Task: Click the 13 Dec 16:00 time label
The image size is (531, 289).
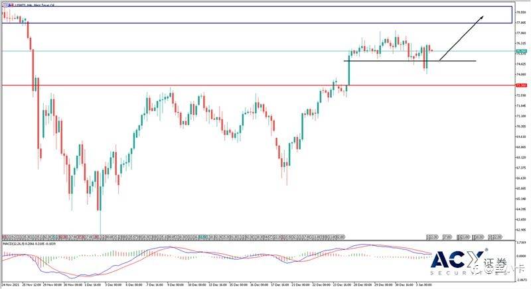Action: (218, 285)
